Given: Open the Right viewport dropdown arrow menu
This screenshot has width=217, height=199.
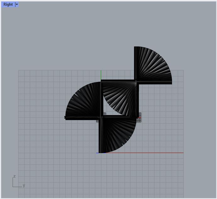Looking at the screenshot, I should pos(17,4).
